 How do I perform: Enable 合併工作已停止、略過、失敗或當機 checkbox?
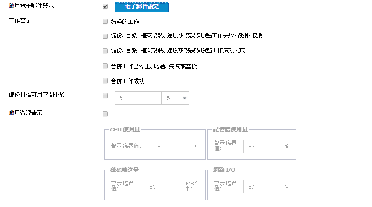tap(105, 66)
